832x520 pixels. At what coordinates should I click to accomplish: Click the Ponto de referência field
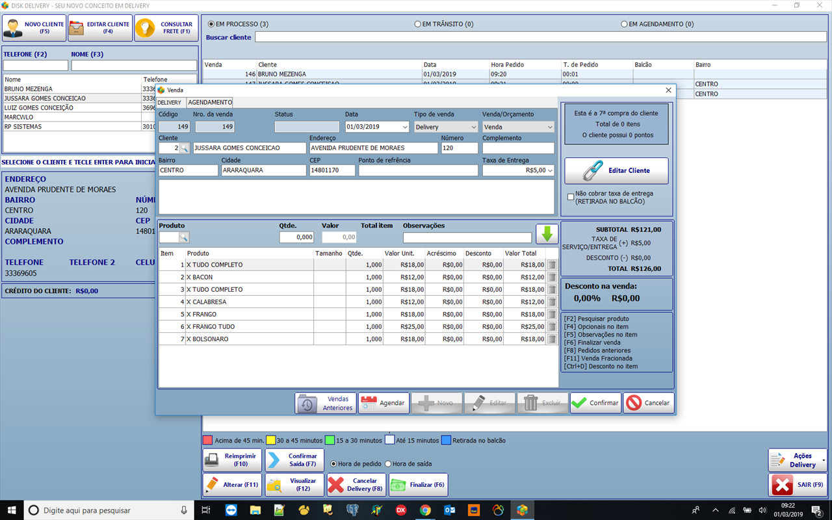click(x=418, y=170)
